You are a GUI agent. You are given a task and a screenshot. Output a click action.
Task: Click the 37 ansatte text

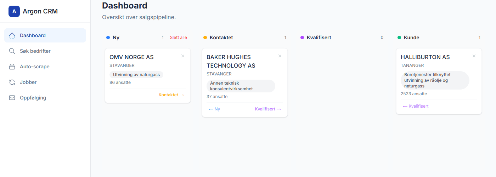click(x=217, y=97)
